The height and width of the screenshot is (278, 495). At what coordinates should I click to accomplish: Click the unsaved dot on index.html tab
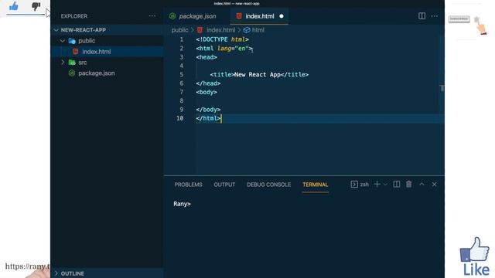282,16
